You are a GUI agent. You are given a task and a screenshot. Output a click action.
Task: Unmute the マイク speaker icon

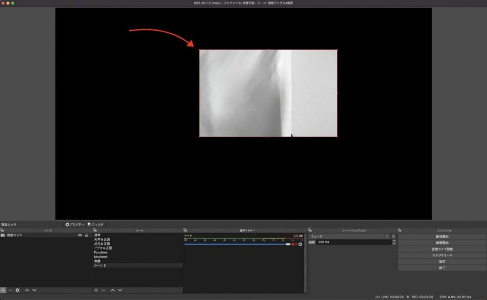292,245
